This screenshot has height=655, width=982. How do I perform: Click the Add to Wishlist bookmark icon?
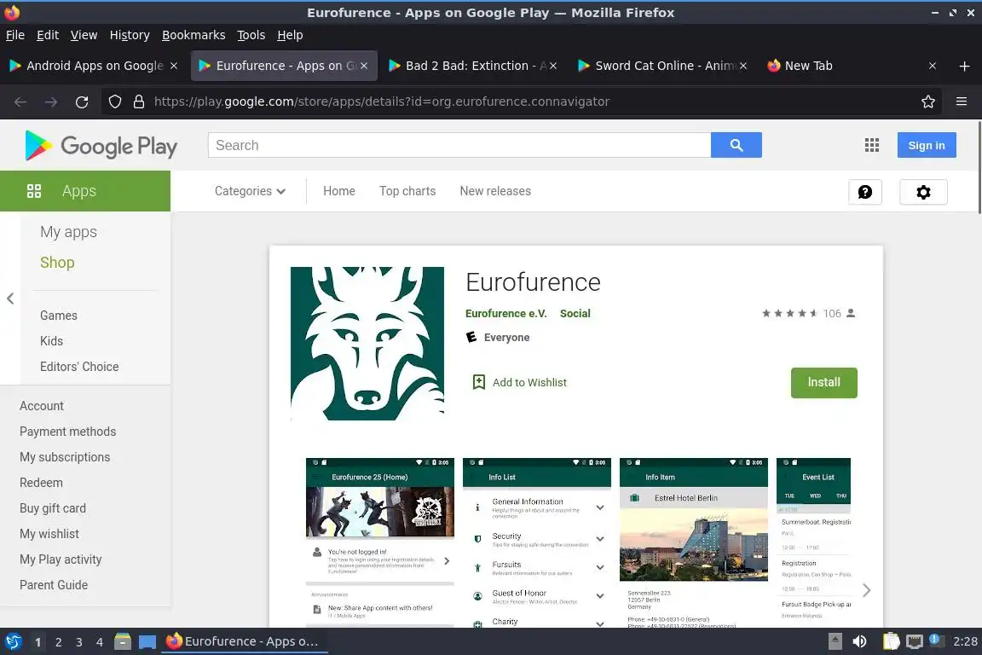[x=478, y=382]
